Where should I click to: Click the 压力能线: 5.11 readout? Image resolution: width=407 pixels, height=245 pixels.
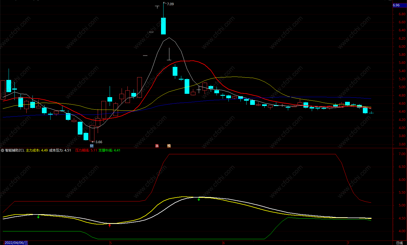(86, 150)
